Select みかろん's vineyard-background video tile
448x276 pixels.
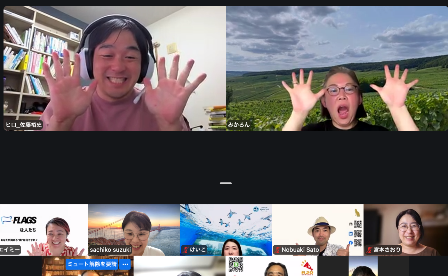click(337, 68)
